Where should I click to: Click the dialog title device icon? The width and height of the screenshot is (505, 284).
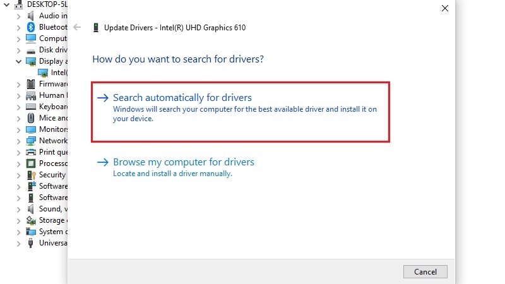tap(96, 28)
